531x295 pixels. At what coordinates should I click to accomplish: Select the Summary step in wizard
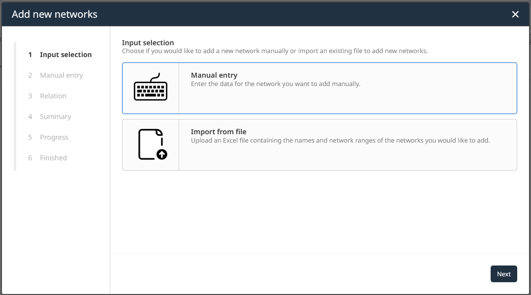coord(55,117)
